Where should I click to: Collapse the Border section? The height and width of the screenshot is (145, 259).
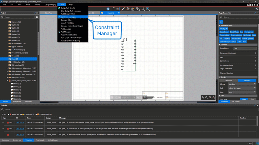point(220,77)
